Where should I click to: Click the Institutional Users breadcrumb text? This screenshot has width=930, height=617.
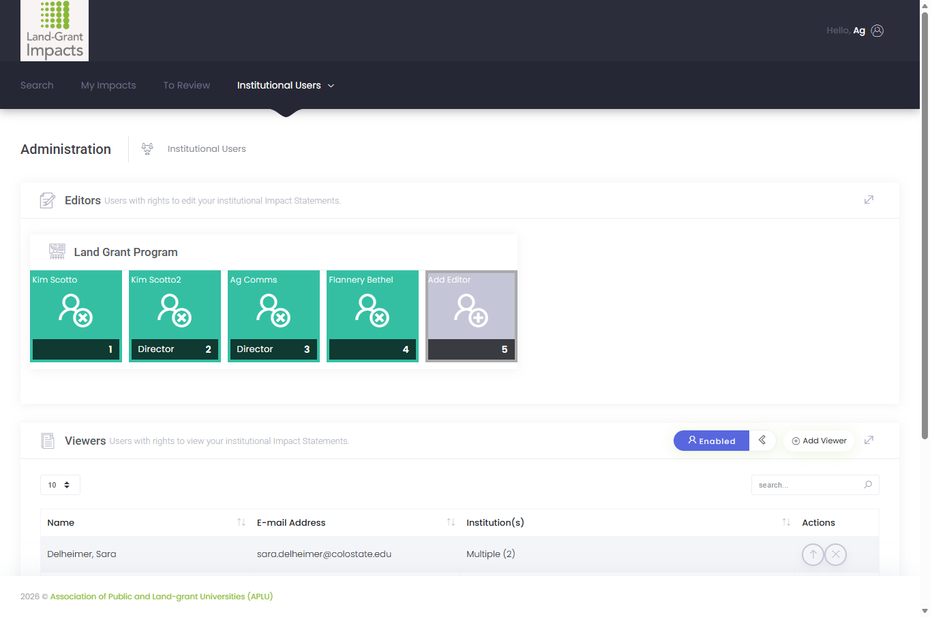pyautogui.click(x=207, y=148)
